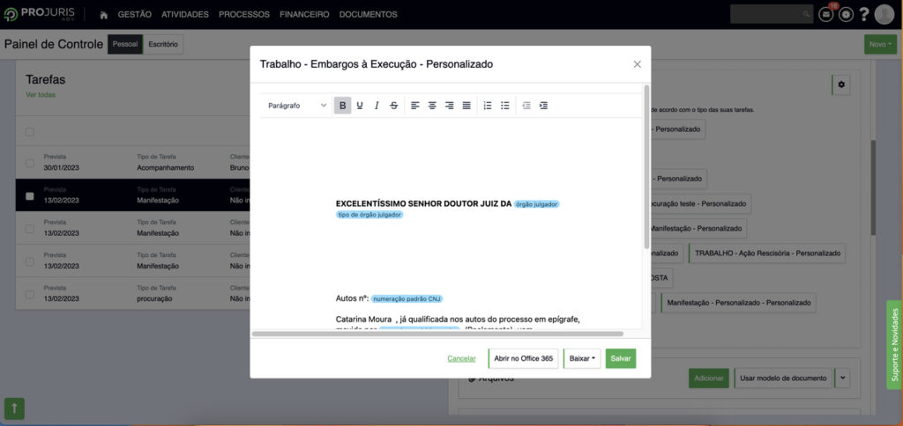Image resolution: width=903 pixels, height=426 pixels.
Task: Decrease indent in editor toolbar
Action: point(526,106)
